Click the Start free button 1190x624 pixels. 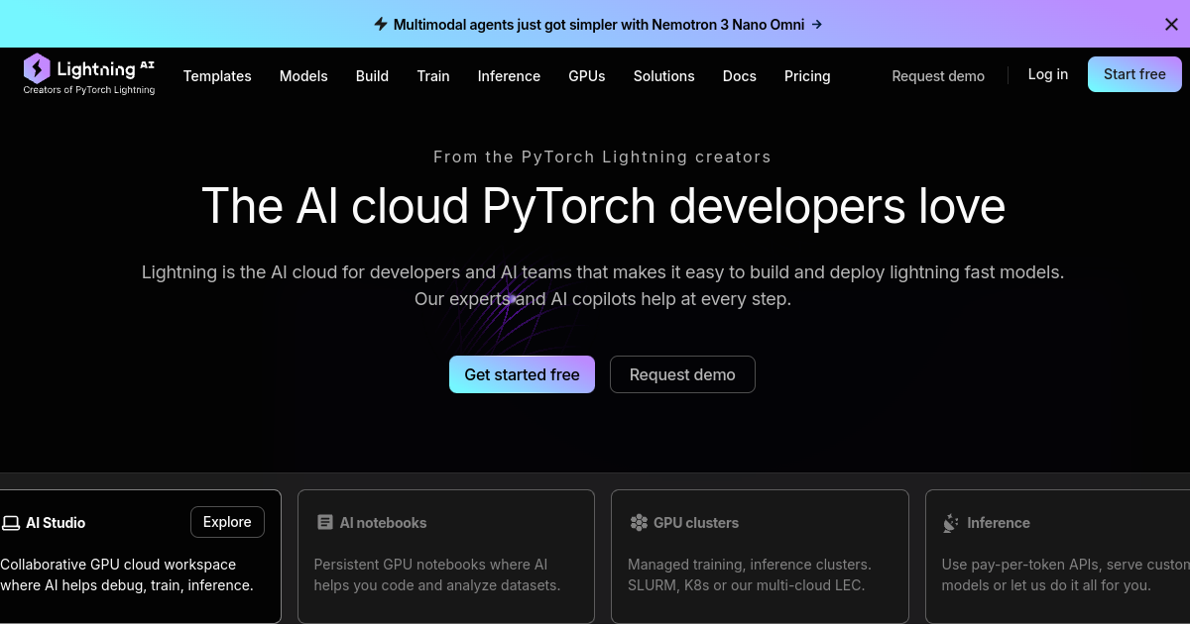[1134, 74]
